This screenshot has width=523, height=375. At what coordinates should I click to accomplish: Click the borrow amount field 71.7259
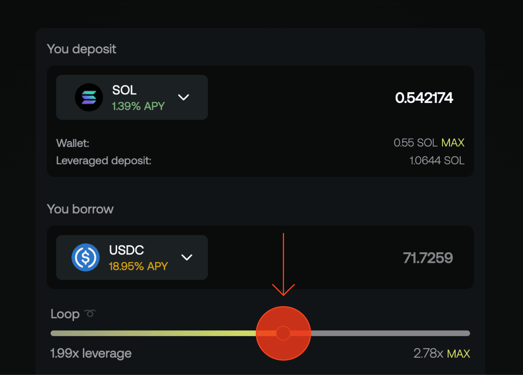coord(428,258)
